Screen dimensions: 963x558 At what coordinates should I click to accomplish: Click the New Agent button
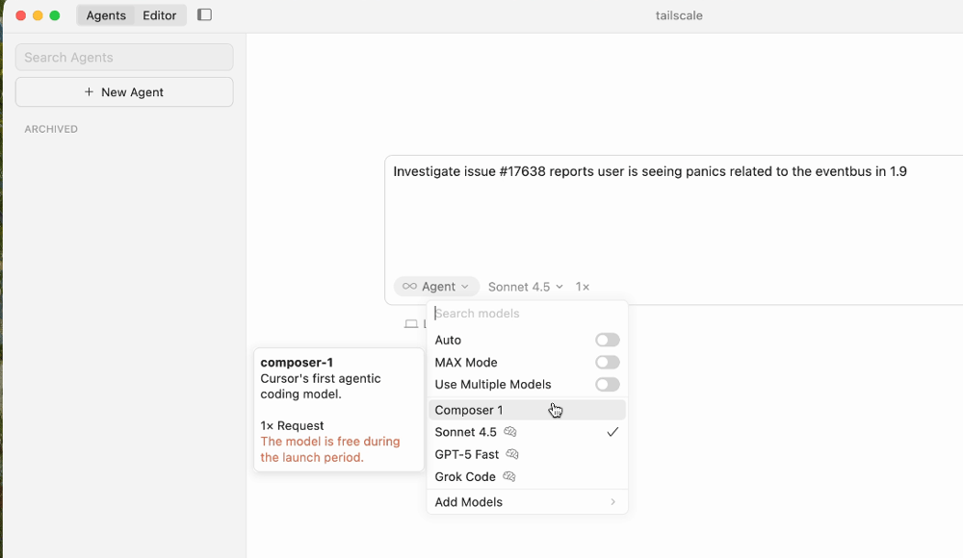[124, 92]
